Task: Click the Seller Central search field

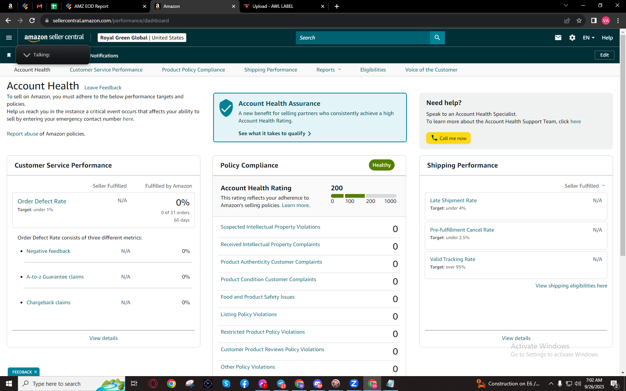Action: point(363,38)
